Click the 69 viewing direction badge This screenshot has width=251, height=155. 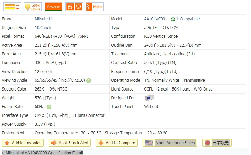(74, 7)
